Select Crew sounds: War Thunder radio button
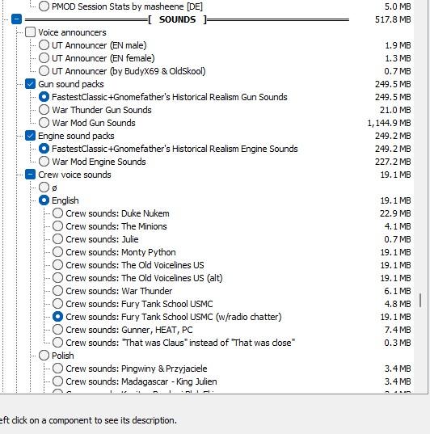This screenshot has height=434, width=430. coord(57,291)
